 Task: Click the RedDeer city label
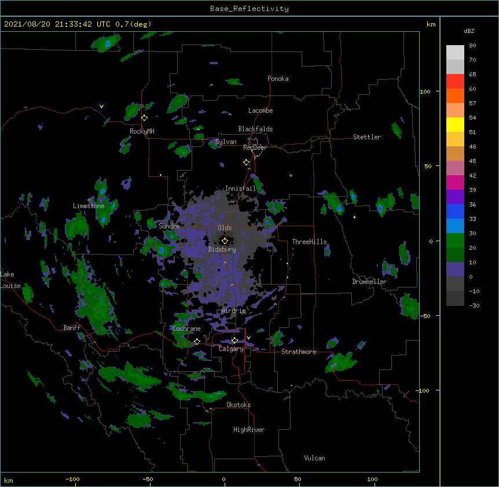coord(255,147)
